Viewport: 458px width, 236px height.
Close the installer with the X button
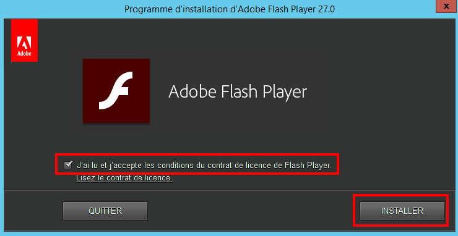coord(447,6)
